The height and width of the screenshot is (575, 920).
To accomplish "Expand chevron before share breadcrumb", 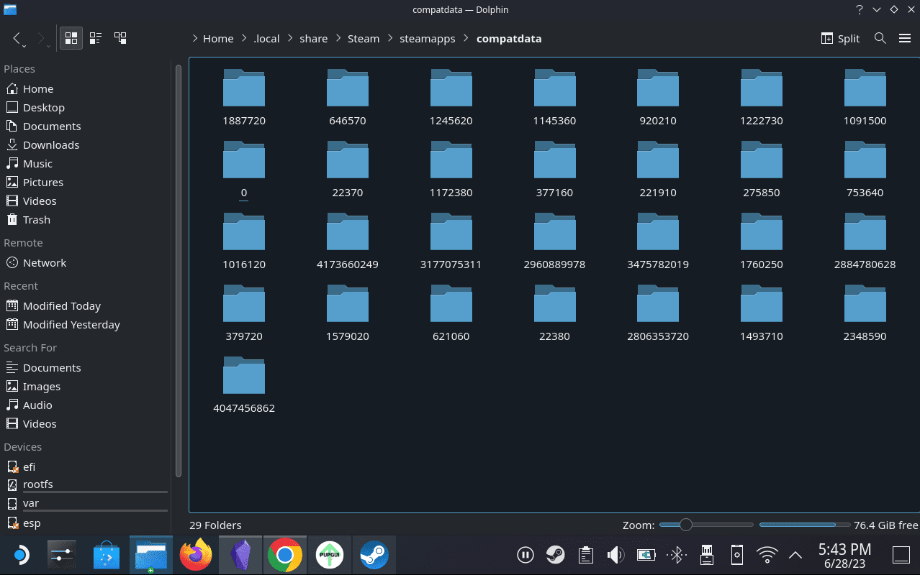I will [x=289, y=39].
